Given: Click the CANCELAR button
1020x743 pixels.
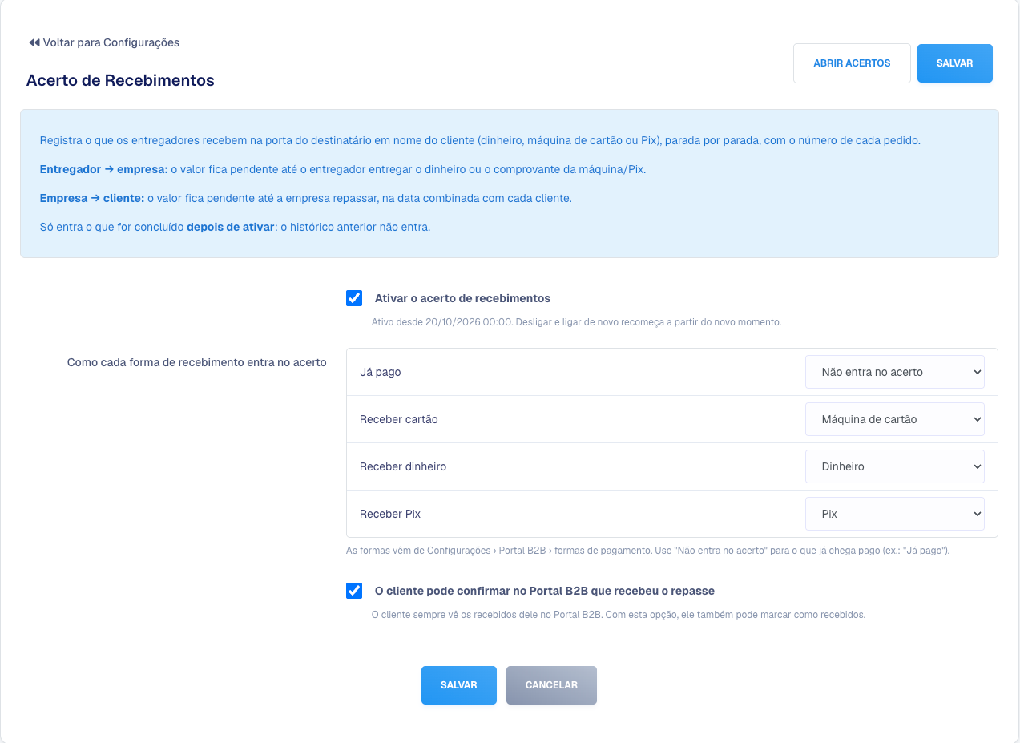Looking at the screenshot, I should (551, 685).
